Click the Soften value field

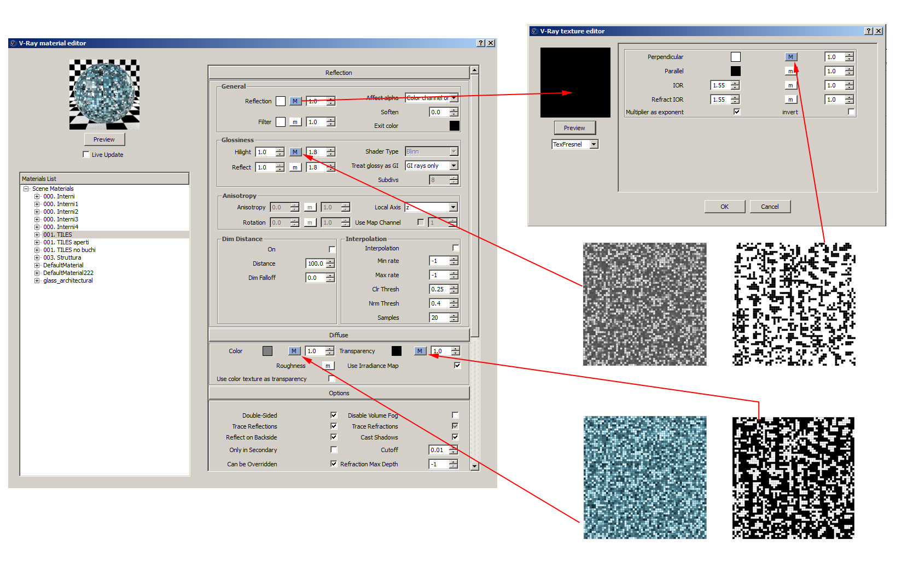pyautogui.click(x=439, y=112)
